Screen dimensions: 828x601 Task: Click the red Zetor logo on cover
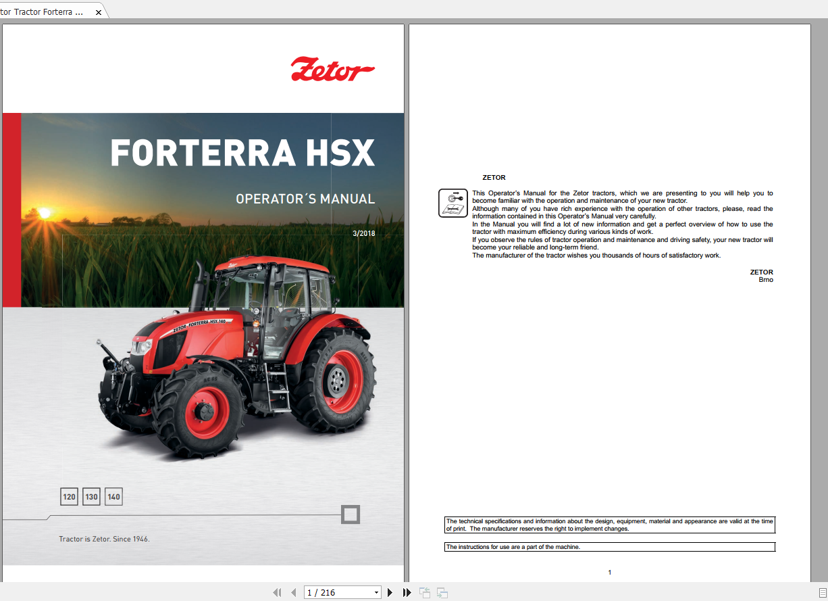click(x=332, y=70)
